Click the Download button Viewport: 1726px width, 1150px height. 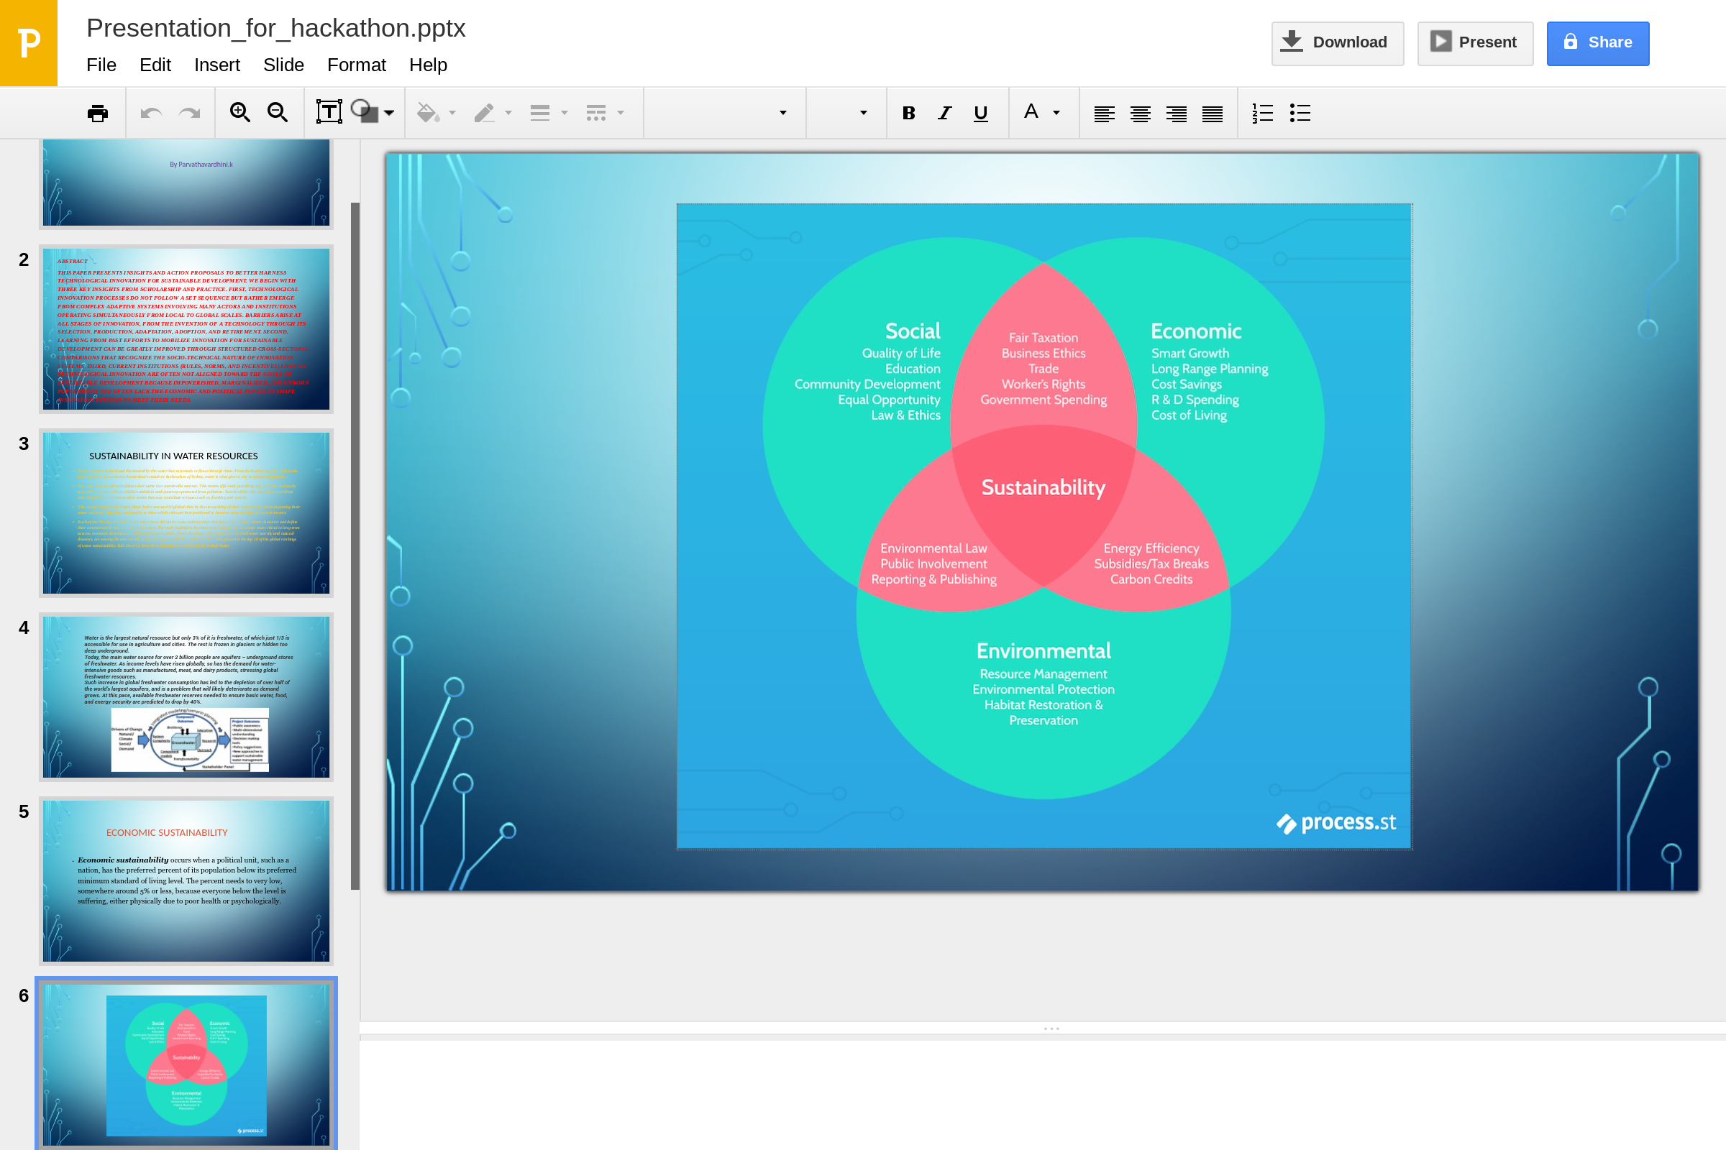pos(1337,42)
